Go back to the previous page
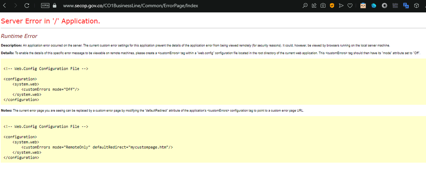The image size is (426, 174). [x=5, y=6]
